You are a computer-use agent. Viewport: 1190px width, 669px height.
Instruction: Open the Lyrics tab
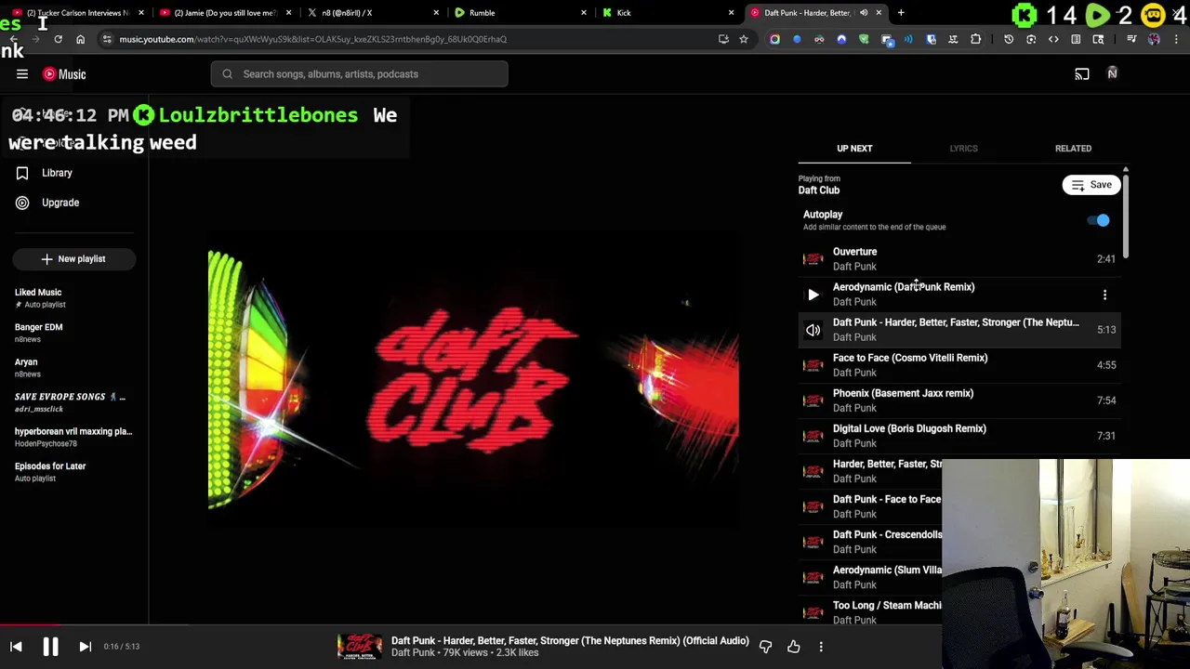pos(963,149)
